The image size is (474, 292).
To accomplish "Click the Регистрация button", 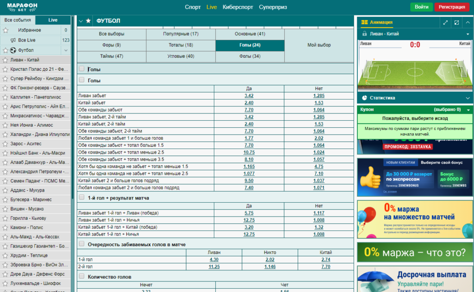I will (x=452, y=7).
